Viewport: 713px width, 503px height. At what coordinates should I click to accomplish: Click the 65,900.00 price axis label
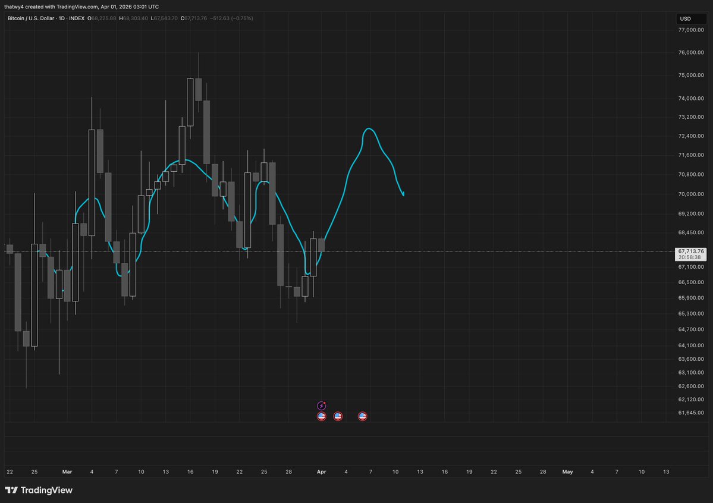(x=691, y=298)
